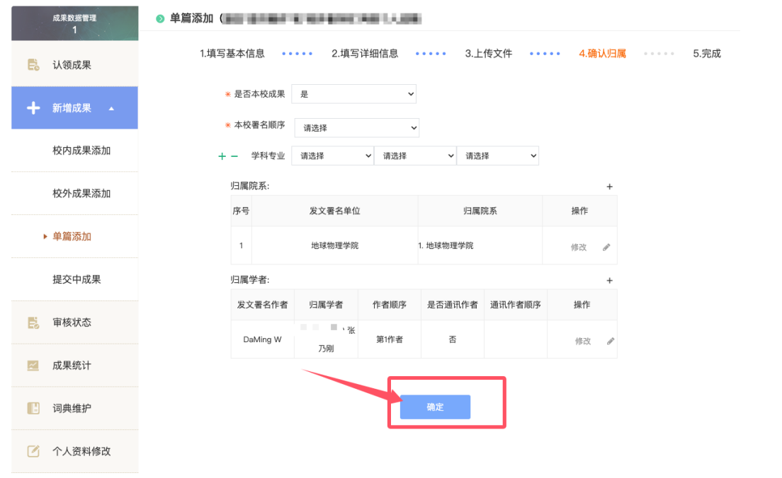Click 修改 link in 地球物理学院 row
This screenshot has height=478, width=782.
tap(579, 247)
